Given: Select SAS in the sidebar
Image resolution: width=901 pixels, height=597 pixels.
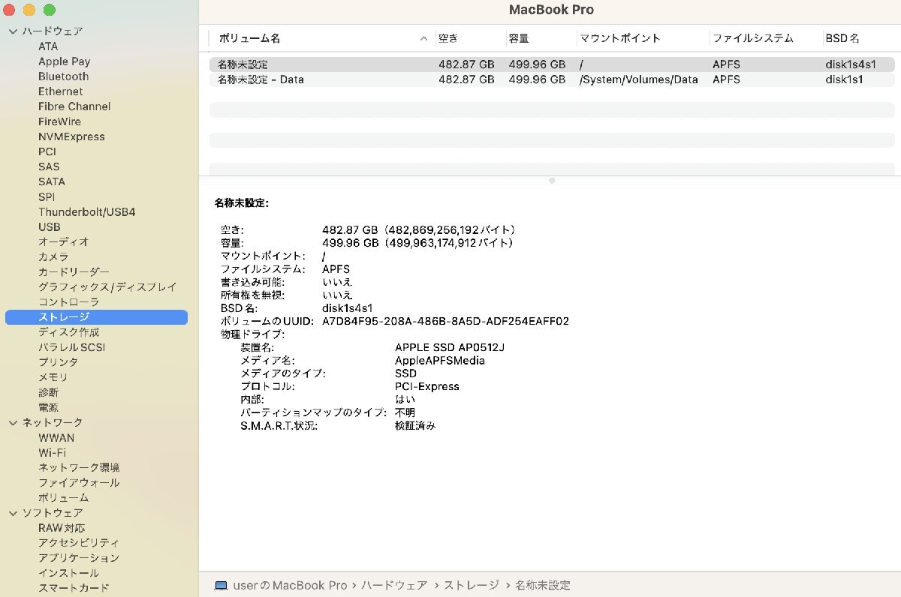Looking at the screenshot, I should [49, 166].
